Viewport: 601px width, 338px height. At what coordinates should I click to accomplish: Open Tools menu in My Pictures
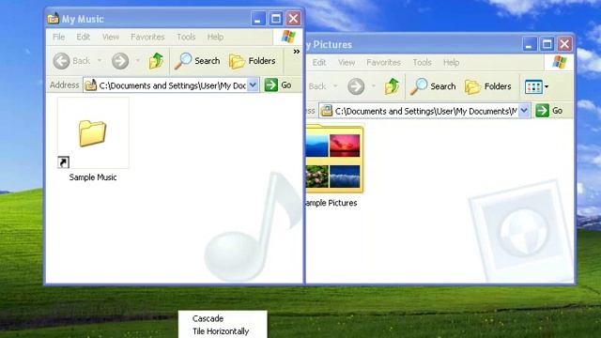(422, 63)
